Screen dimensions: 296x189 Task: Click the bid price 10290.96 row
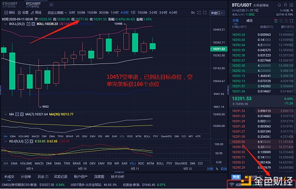coord(262,142)
